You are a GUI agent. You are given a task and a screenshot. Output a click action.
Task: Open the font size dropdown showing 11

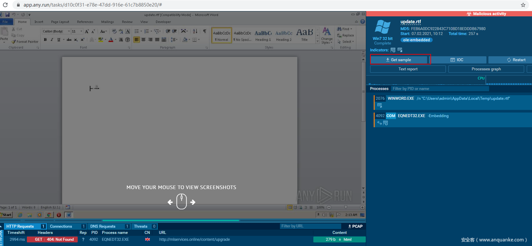pyautogui.click(x=81, y=31)
